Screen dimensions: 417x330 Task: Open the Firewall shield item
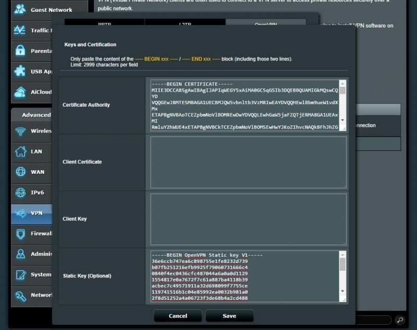click(x=21, y=233)
